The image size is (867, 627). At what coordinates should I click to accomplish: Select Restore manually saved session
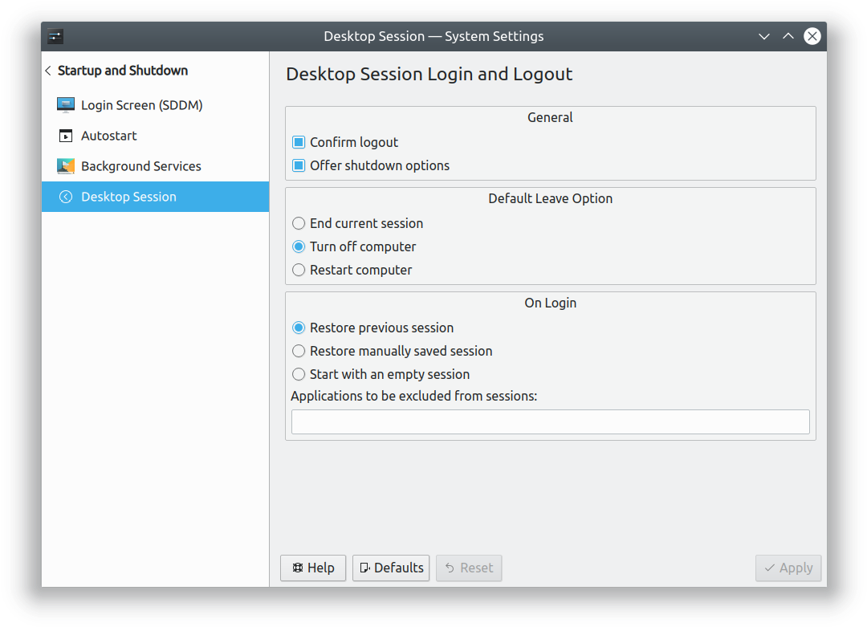299,351
